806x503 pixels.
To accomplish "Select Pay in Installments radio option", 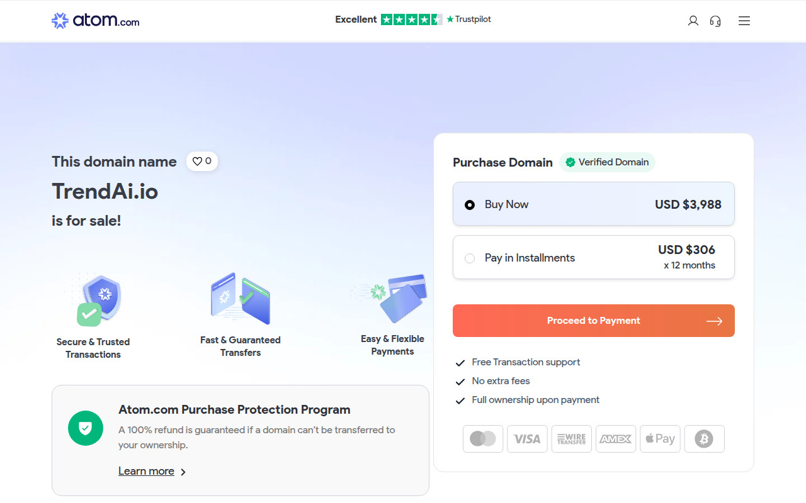I will click(470, 258).
